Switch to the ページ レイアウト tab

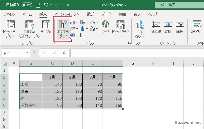click(67, 14)
